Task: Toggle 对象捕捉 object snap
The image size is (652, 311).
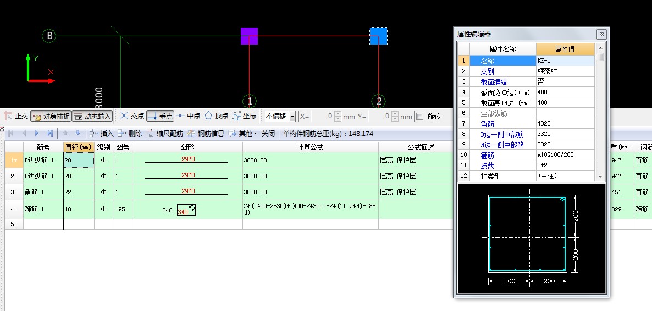Action: coord(51,116)
